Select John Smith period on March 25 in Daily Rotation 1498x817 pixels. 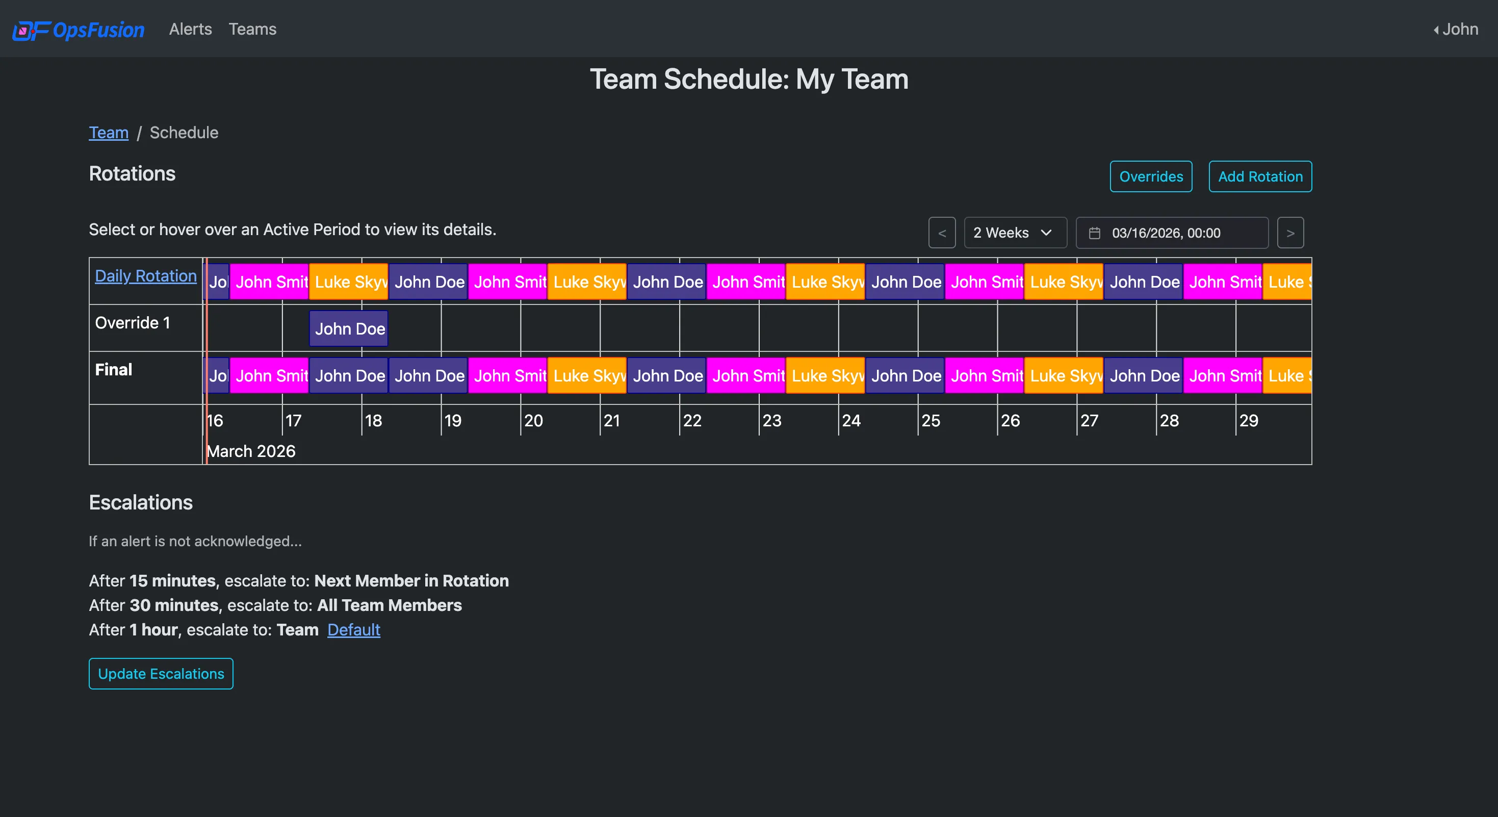(x=985, y=282)
